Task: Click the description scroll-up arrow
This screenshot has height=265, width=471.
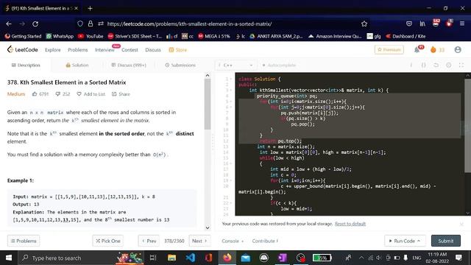Action: pos(208,76)
